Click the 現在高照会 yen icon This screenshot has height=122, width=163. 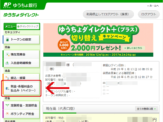[x=7, y=54]
